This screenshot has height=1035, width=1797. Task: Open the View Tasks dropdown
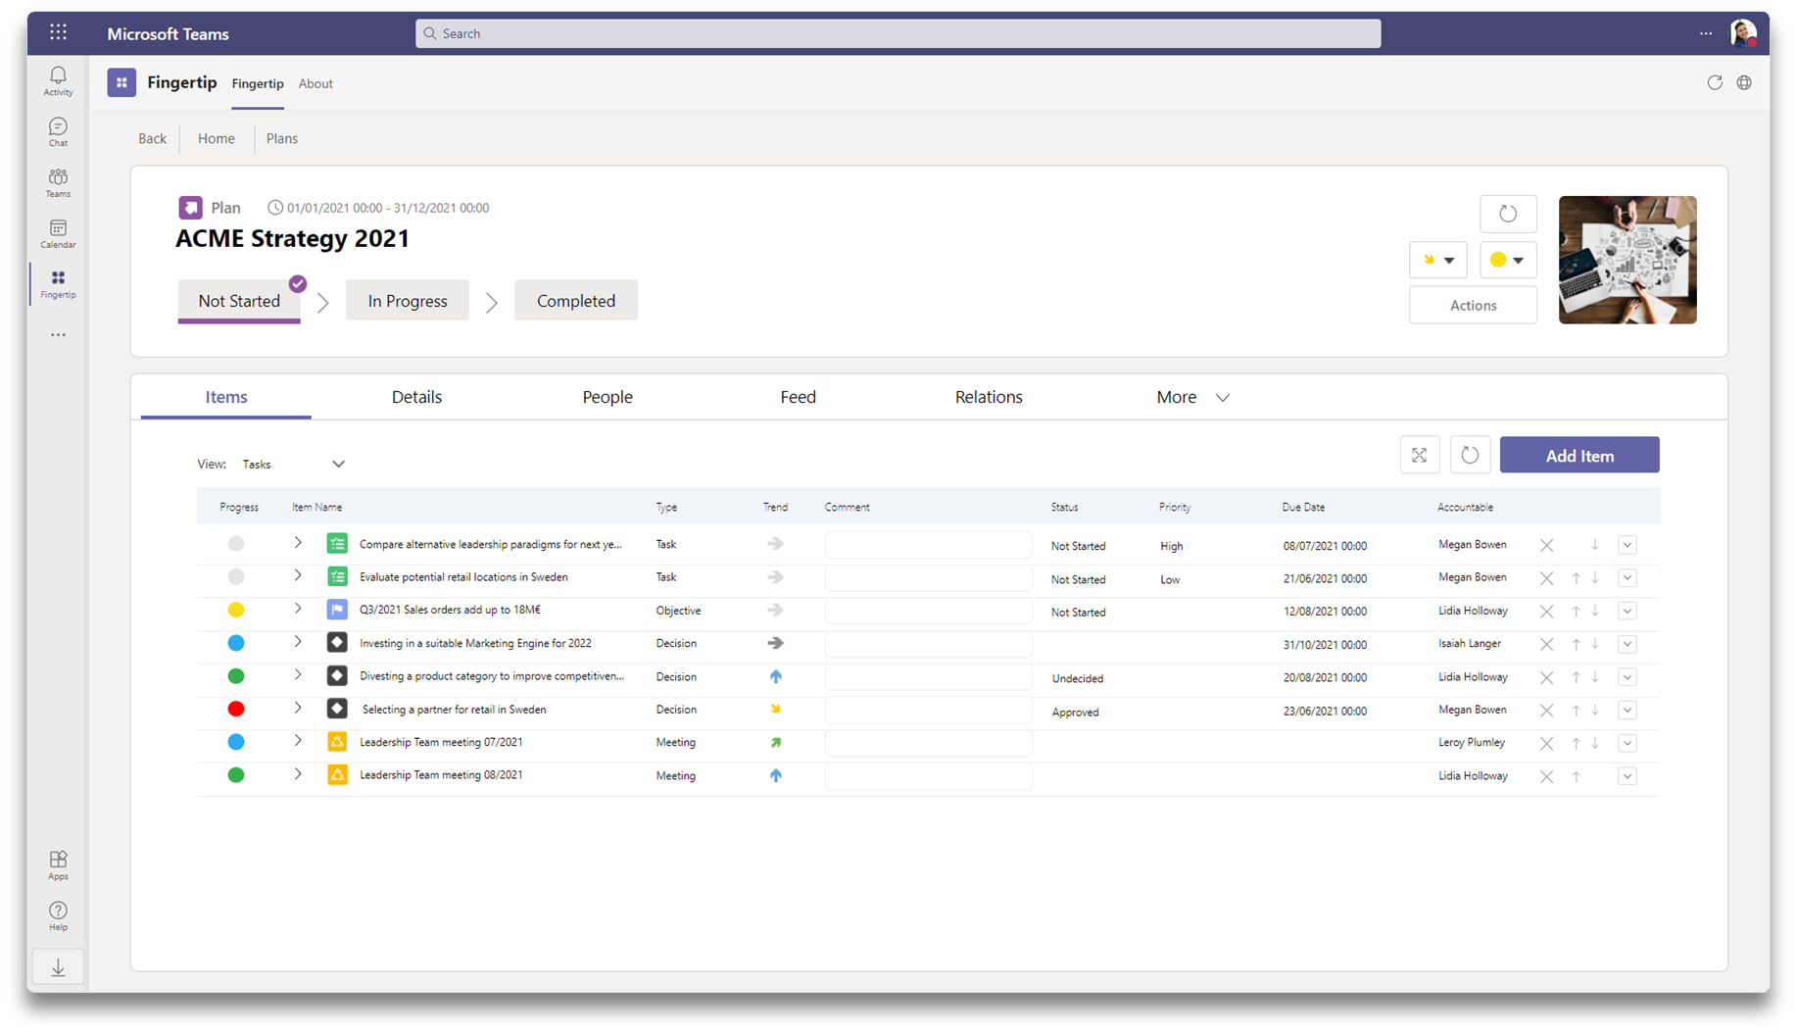293,465
